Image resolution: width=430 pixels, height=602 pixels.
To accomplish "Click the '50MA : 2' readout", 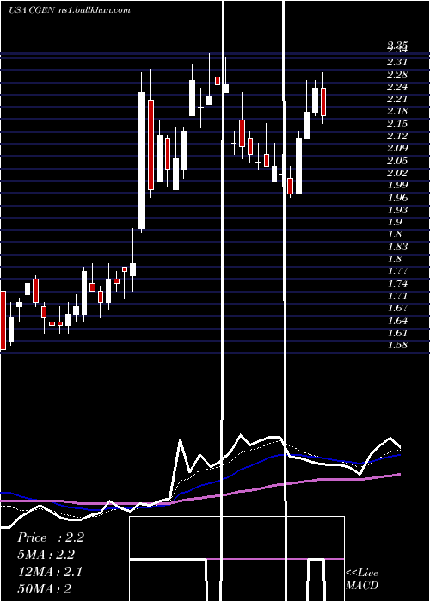I will (x=44, y=589).
